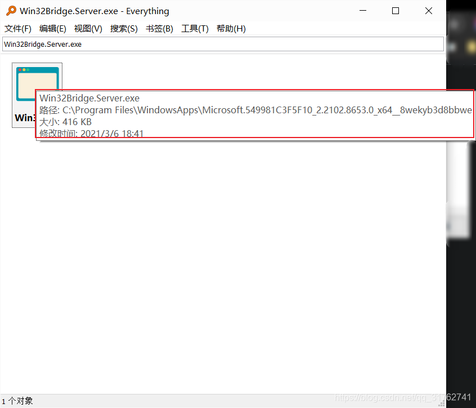Open the 文件(F) menu
This screenshot has width=476, height=408.
[18, 29]
